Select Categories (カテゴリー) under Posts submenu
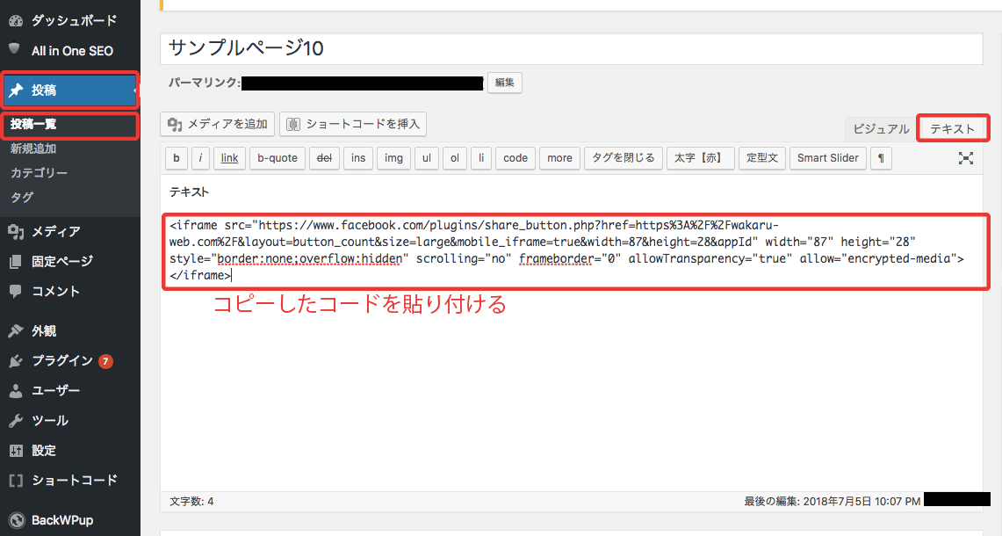 39,173
